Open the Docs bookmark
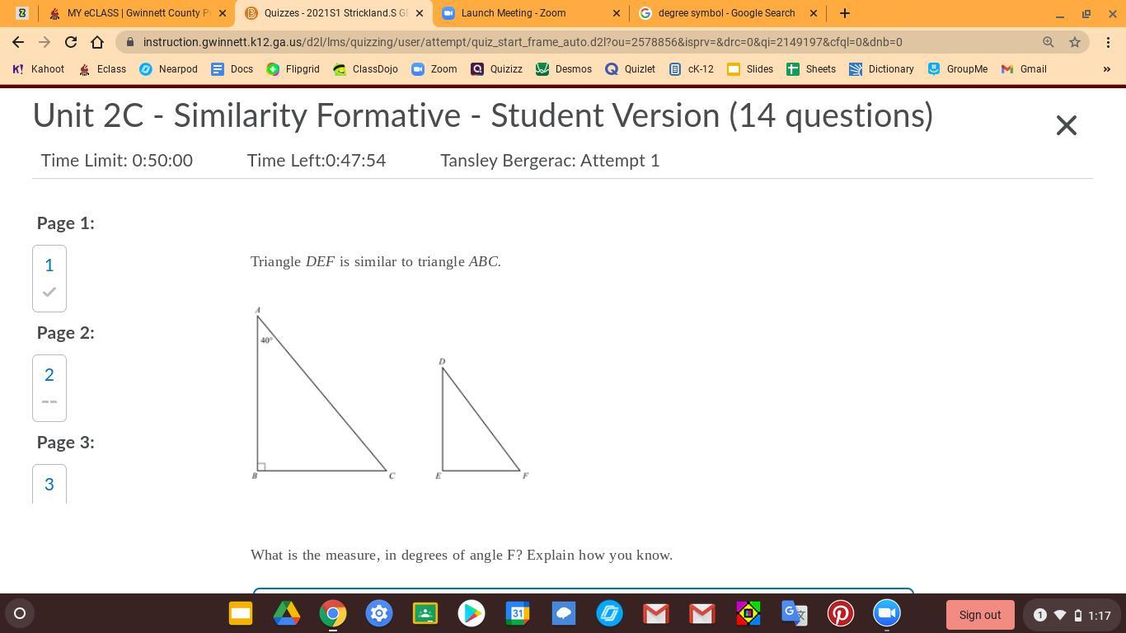This screenshot has width=1126, height=633. pyautogui.click(x=232, y=69)
